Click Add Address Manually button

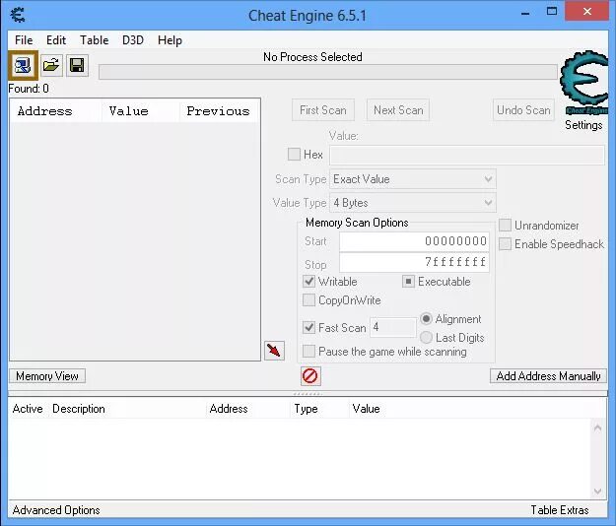point(548,376)
